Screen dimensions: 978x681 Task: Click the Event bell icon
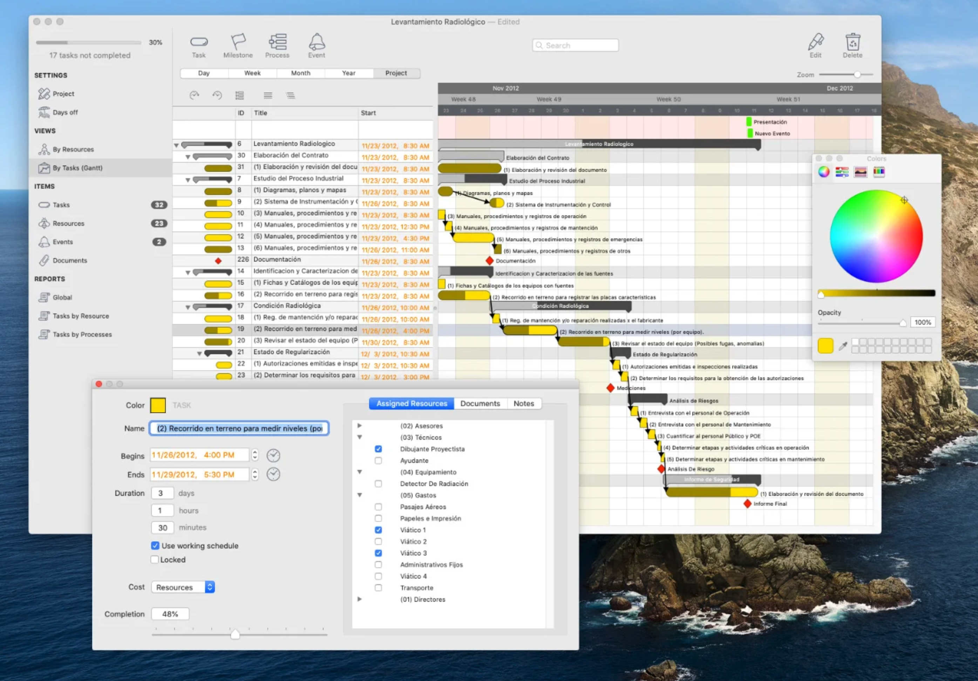[x=317, y=46]
